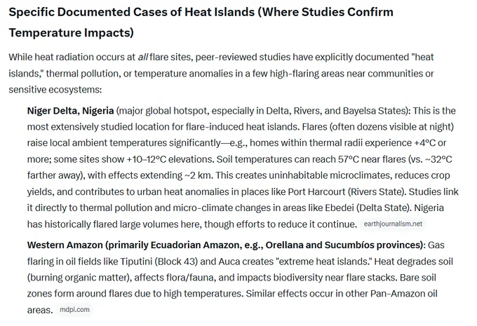Open the mdpi.com source citation
This screenshot has height=326, width=477.
coord(74,310)
